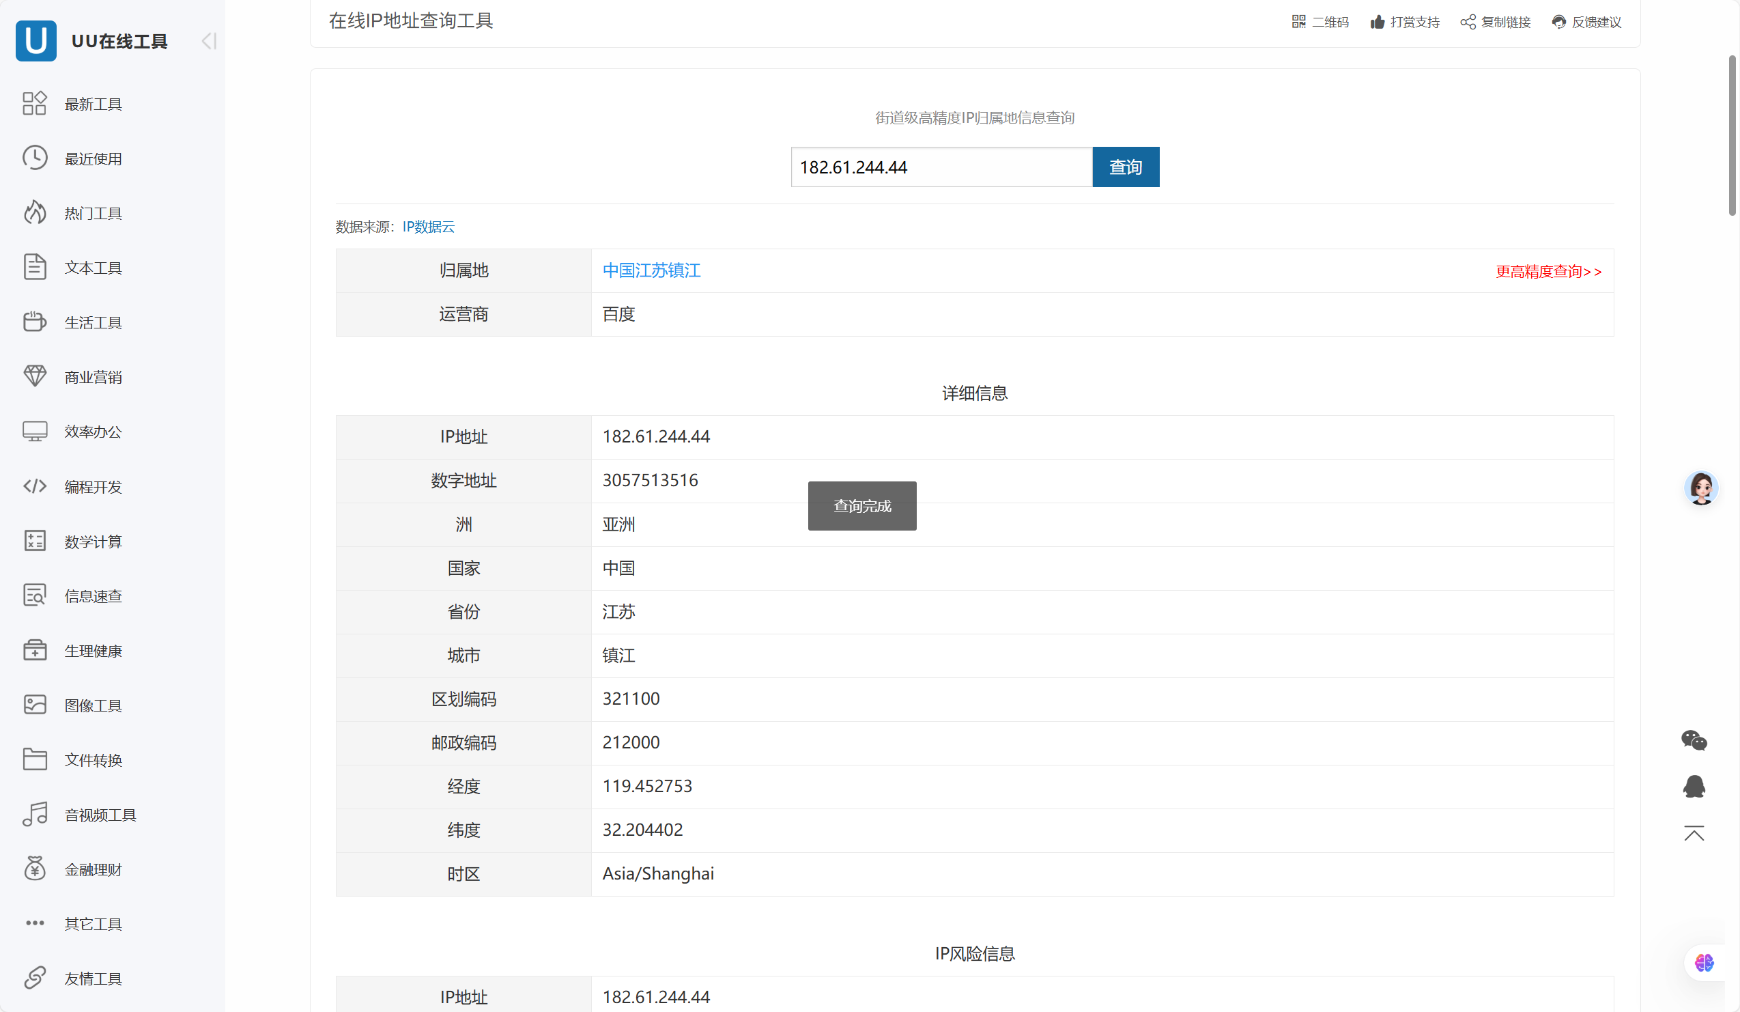
Task: Open the 最新工具 sidebar section
Action: coord(93,103)
